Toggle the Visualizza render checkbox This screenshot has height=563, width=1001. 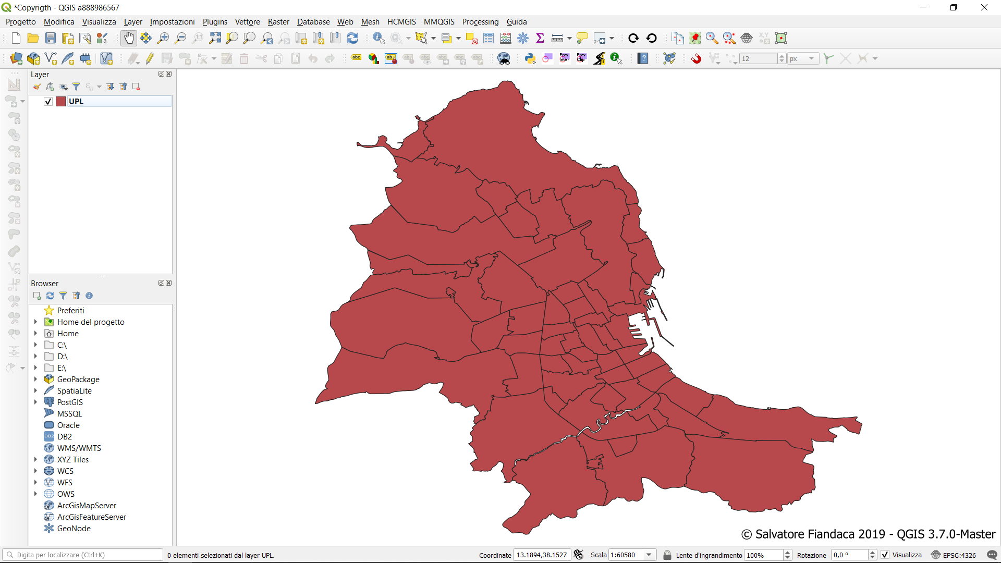click(x=885, y=555)
